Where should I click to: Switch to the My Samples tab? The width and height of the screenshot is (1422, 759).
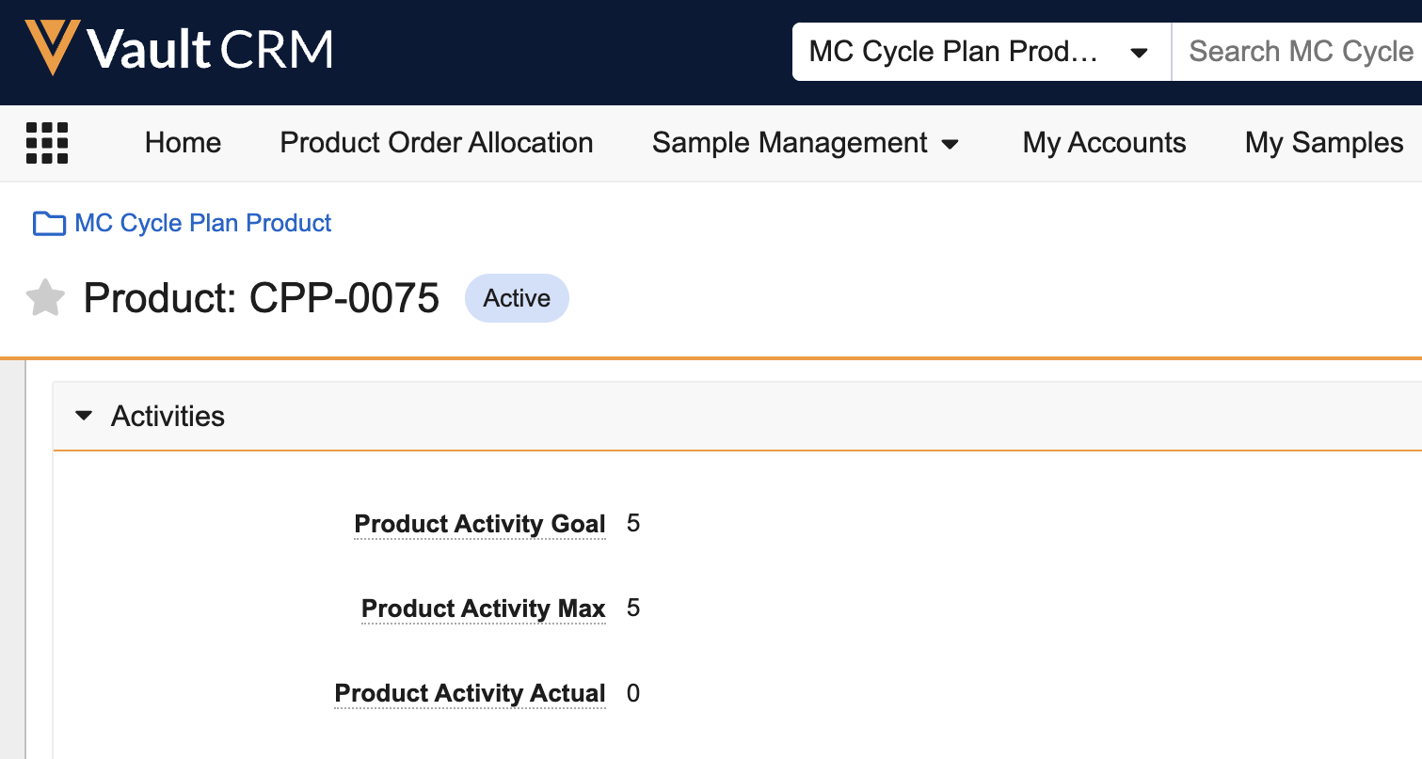point(1324,143)
